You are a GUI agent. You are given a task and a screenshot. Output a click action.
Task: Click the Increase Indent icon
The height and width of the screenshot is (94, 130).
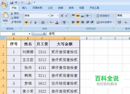[x=92, y=22]
